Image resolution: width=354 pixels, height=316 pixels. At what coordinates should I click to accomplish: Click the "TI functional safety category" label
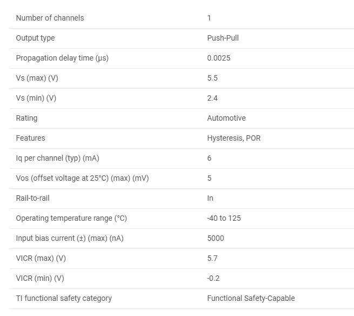pyautogui.click(x=64, y=298)
